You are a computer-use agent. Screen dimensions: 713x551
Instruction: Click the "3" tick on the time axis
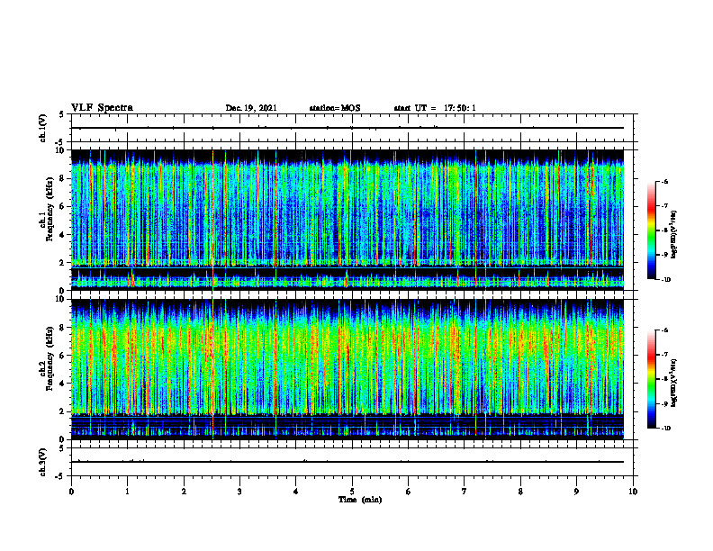[239, 492]
